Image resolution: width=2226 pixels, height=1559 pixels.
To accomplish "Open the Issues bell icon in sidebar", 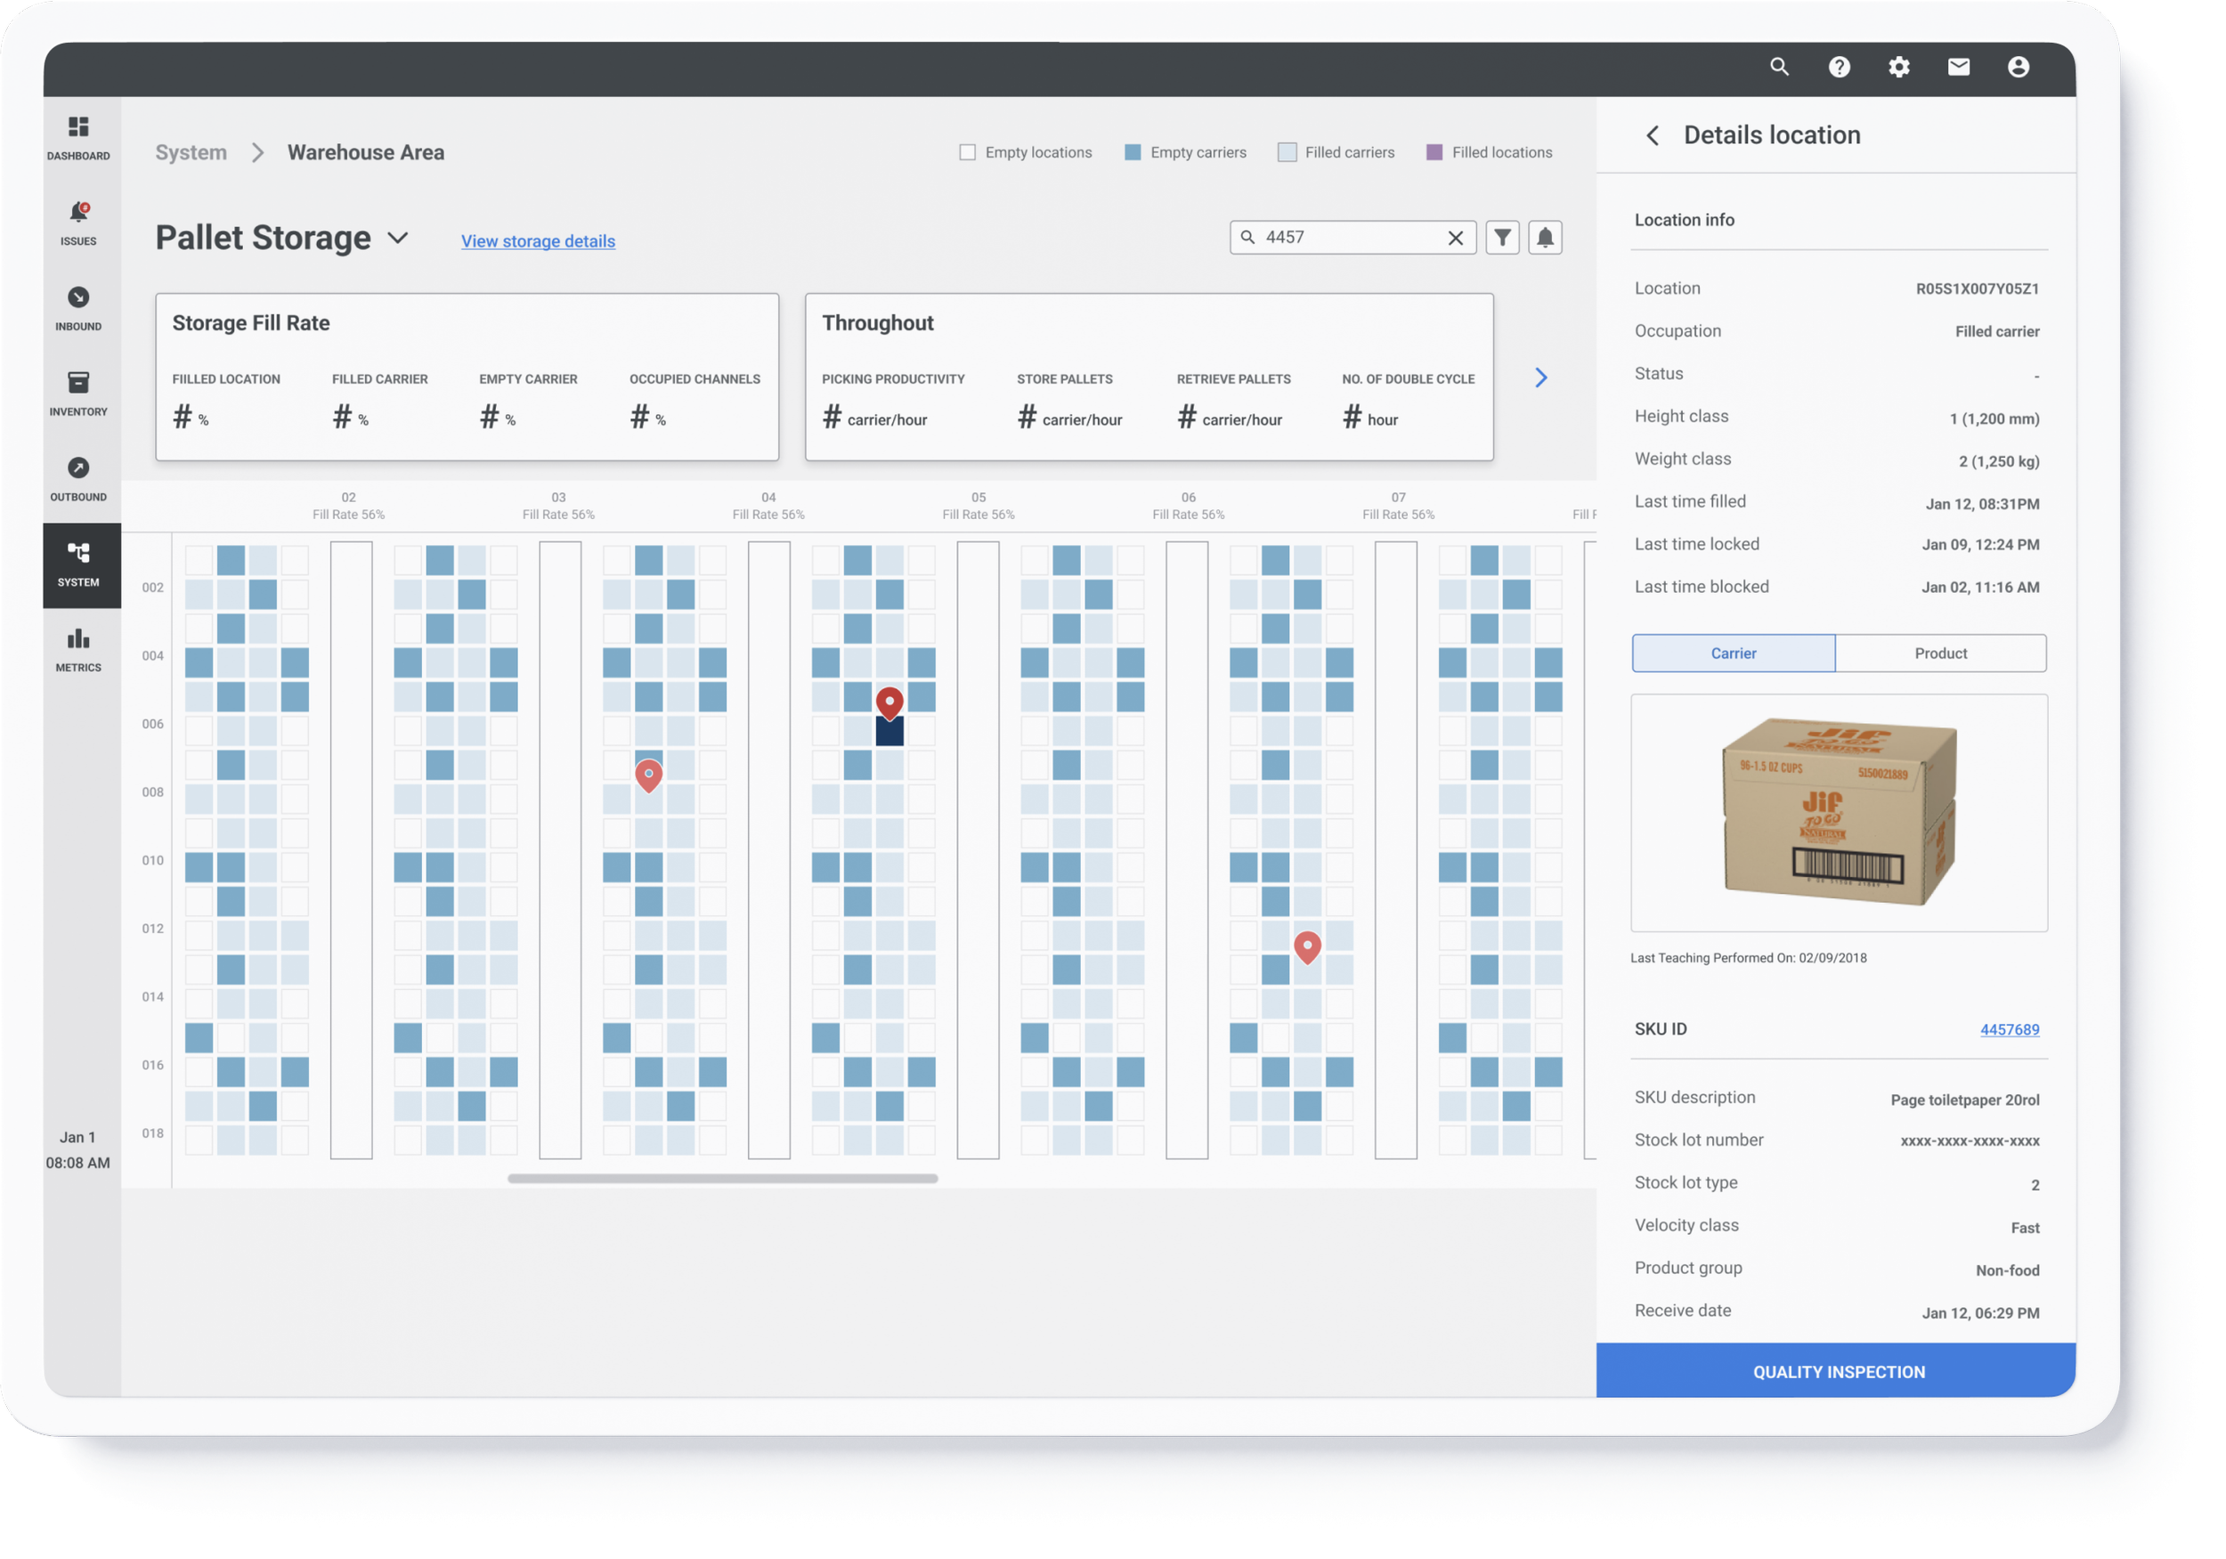I will click(x=78, y=214).
